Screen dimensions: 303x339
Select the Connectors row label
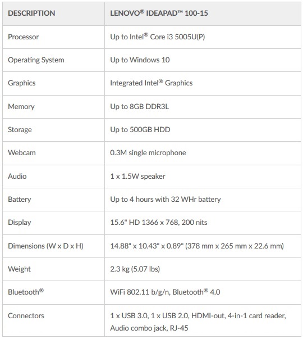click(x=26, y=315)
